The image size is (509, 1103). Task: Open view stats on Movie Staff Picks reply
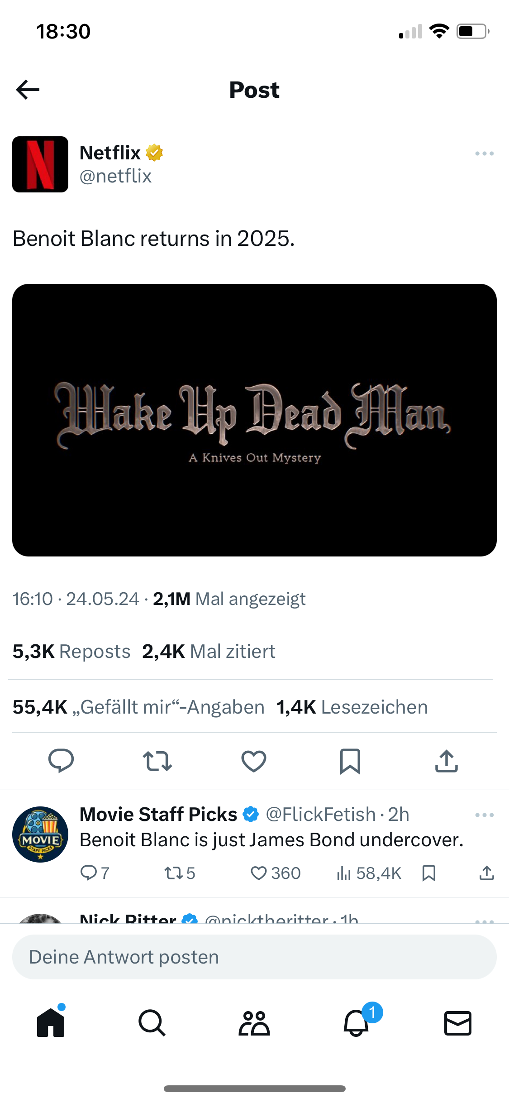click(369, 873)
